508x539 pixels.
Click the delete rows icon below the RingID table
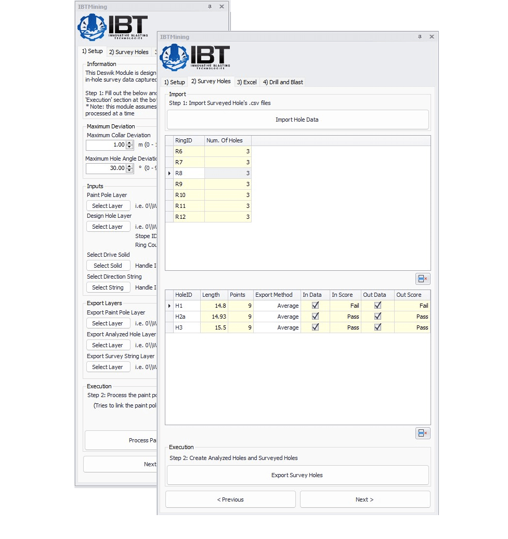423,279
